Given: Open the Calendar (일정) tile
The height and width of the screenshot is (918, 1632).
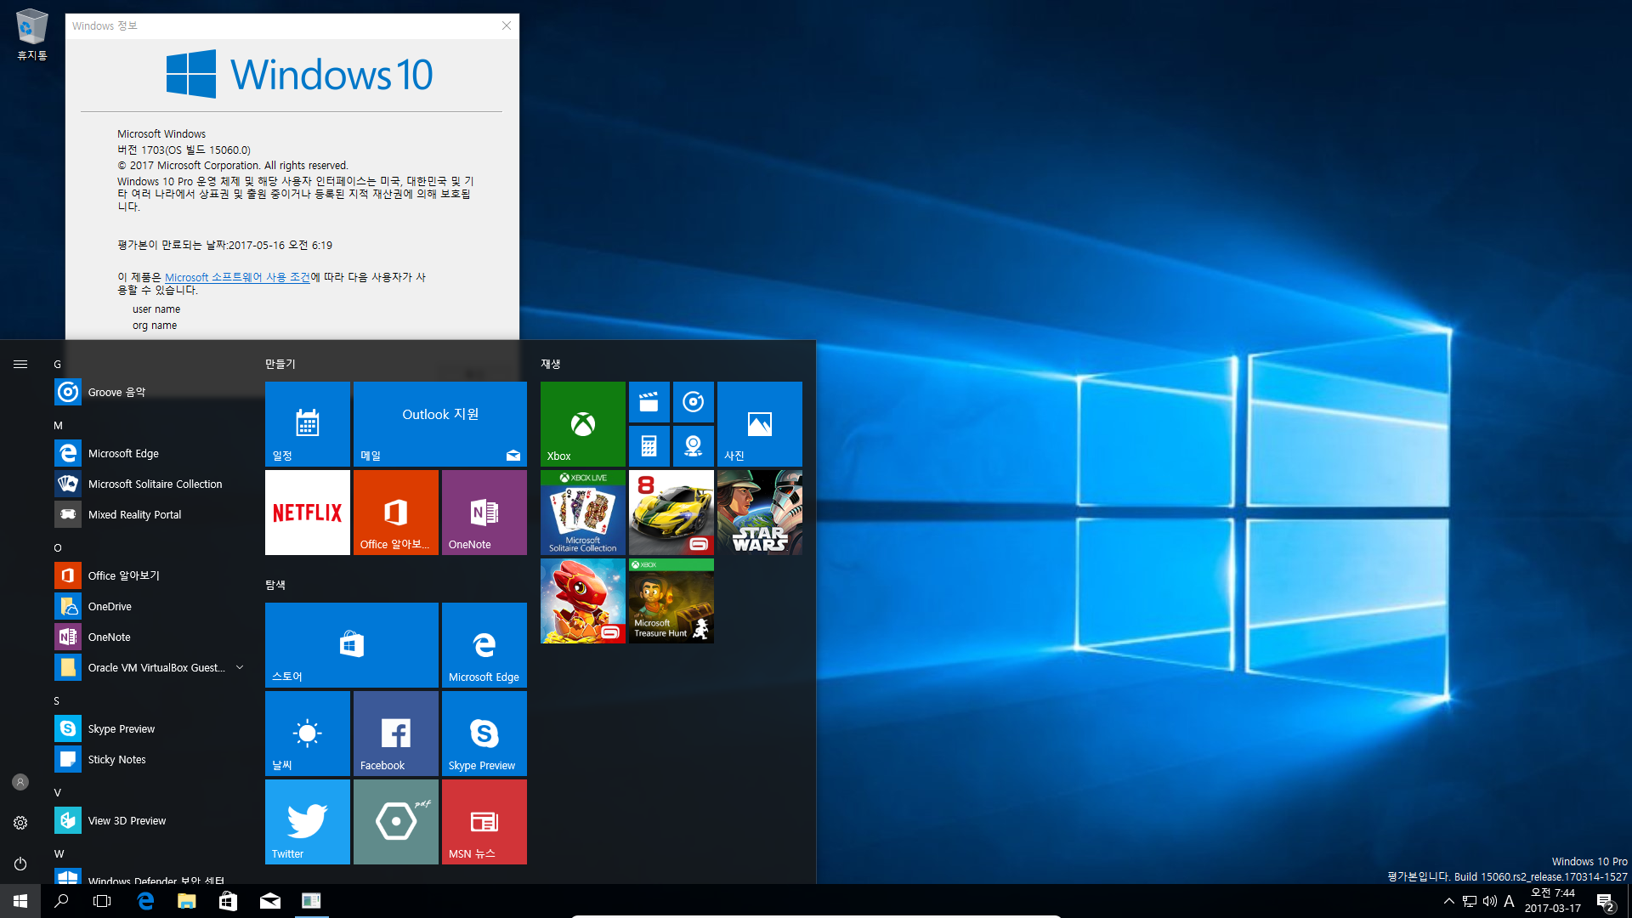Looking at the screenshot, I should (308, 423).
